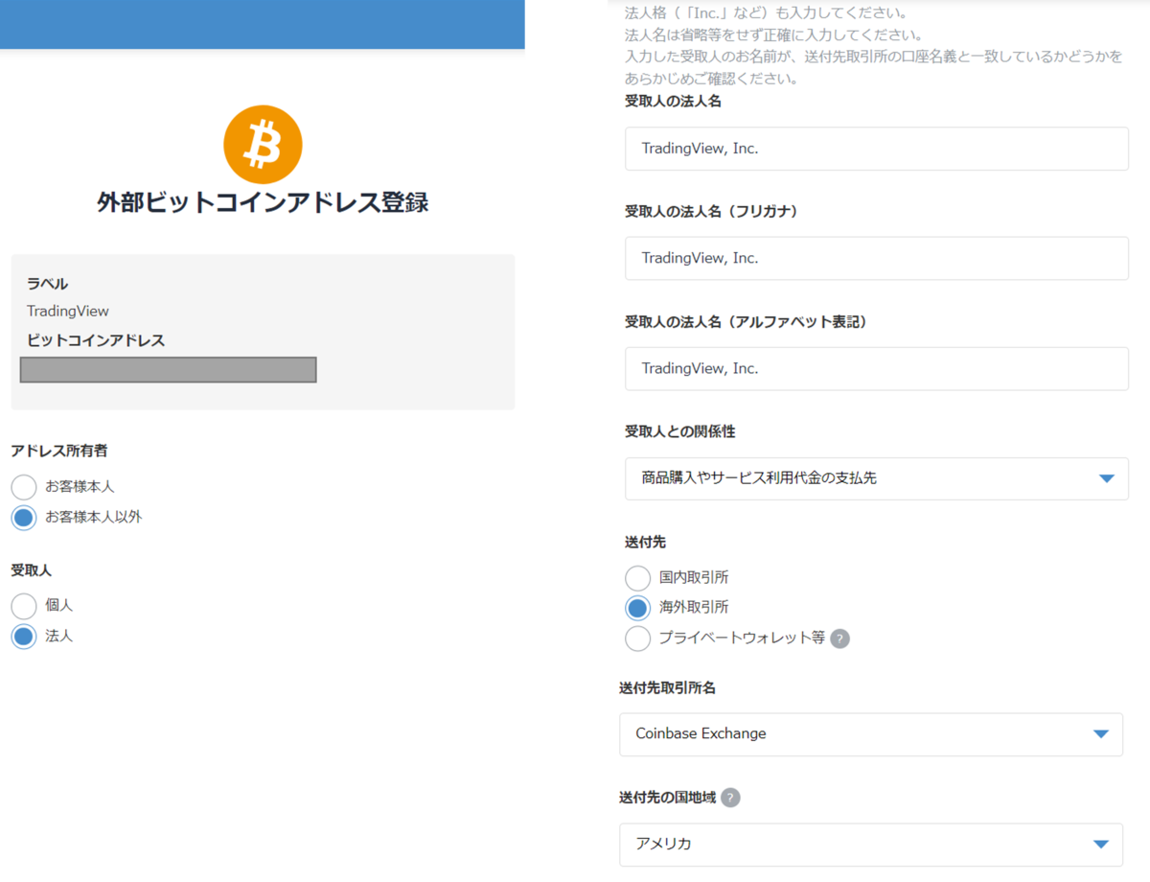
Task: Click the dropdown arrow beside アメリカ
Action: (1103, 844)
